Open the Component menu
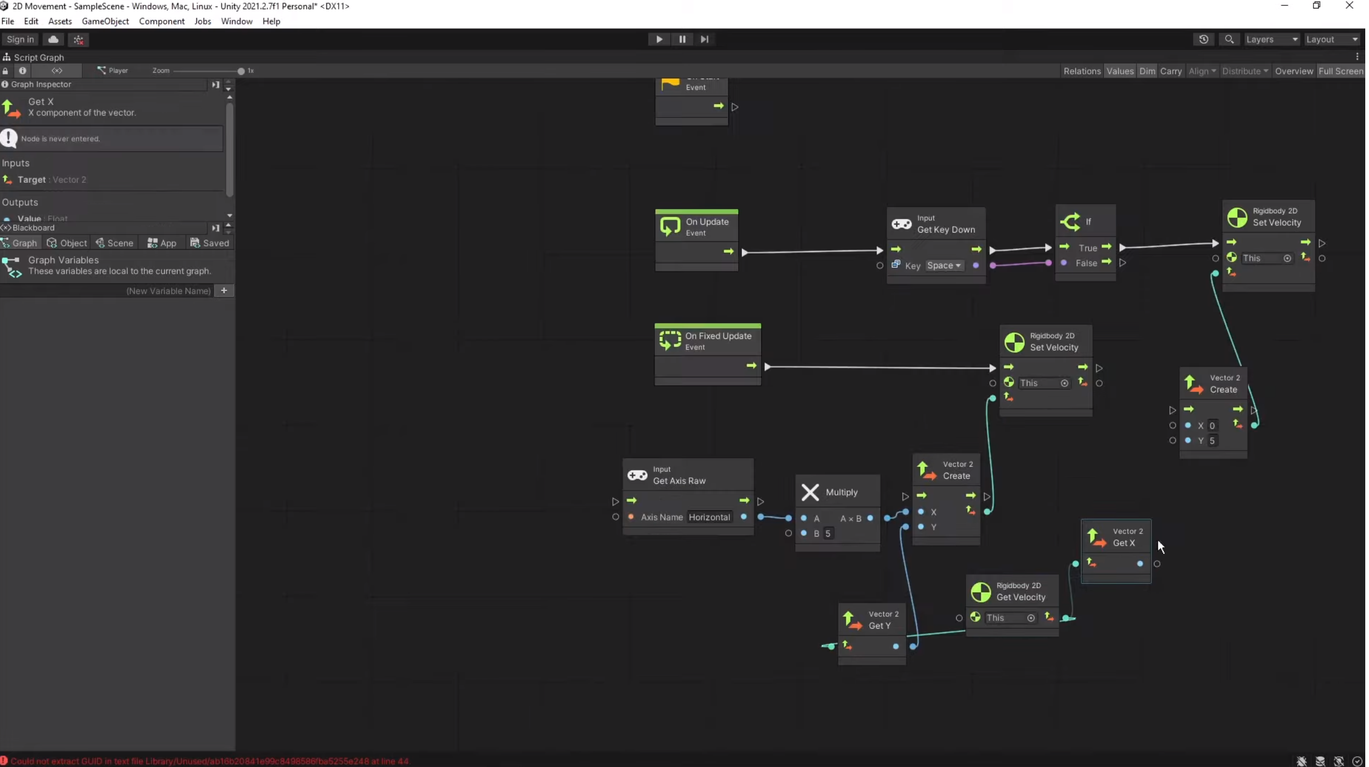 pyautogui.click(x=162, y=21)
